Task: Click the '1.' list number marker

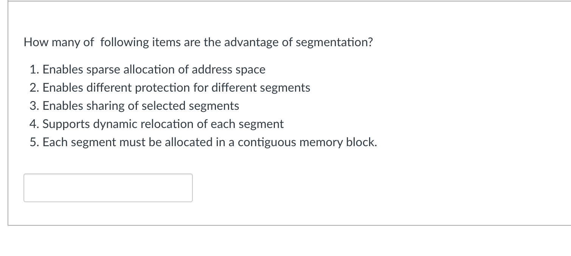Action: [x=35, y=70]
